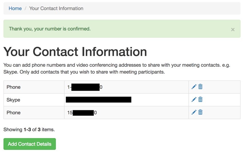Click the phone number starting with 1-
The image size is (243, 153).
[x=85, y=87]
